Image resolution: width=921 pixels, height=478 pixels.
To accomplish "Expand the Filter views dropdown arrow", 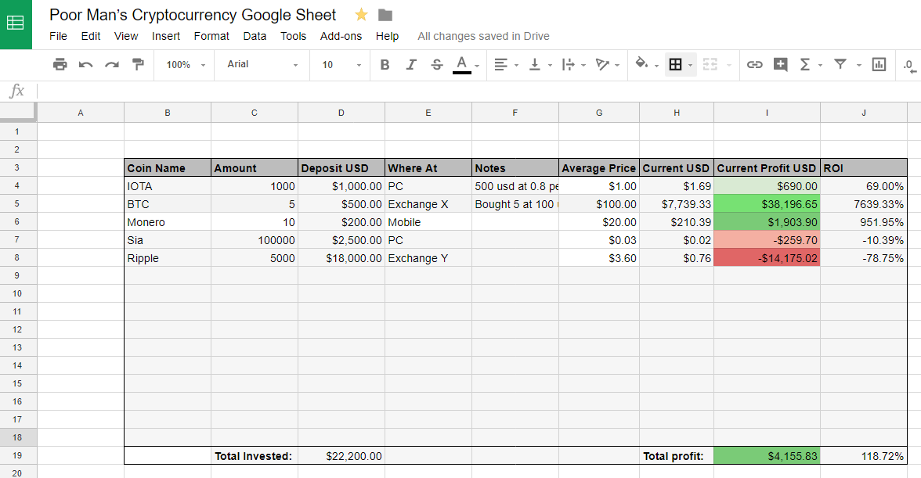I will tap(858, 65).
